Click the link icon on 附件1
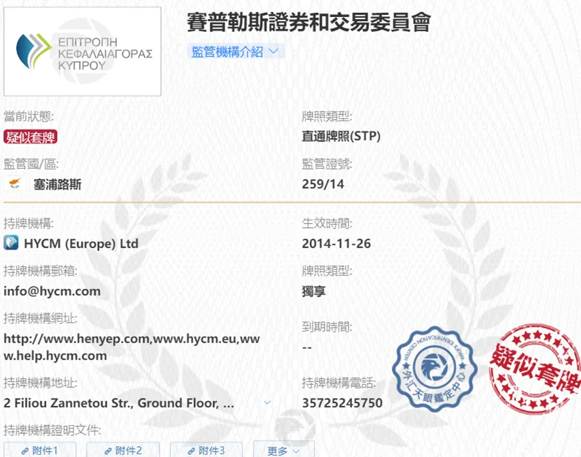This screenshot has height=457, width=581. pos(25,451)
